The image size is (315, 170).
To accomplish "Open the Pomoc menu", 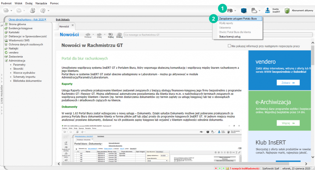I will click(x=54, y=3).
